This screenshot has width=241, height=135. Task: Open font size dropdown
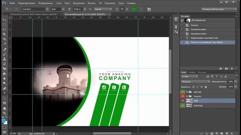(85, 9)
